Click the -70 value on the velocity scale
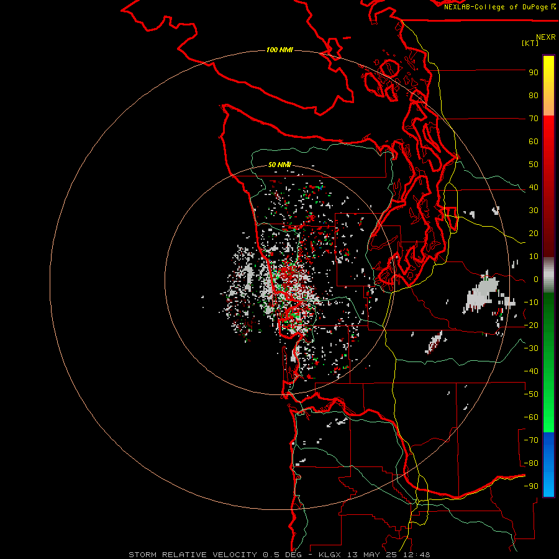 (531, 440)
